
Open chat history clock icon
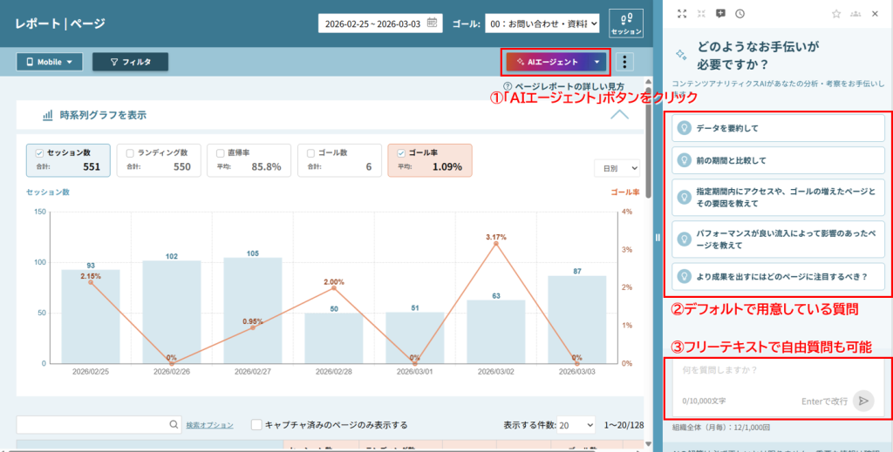(740, 14)
